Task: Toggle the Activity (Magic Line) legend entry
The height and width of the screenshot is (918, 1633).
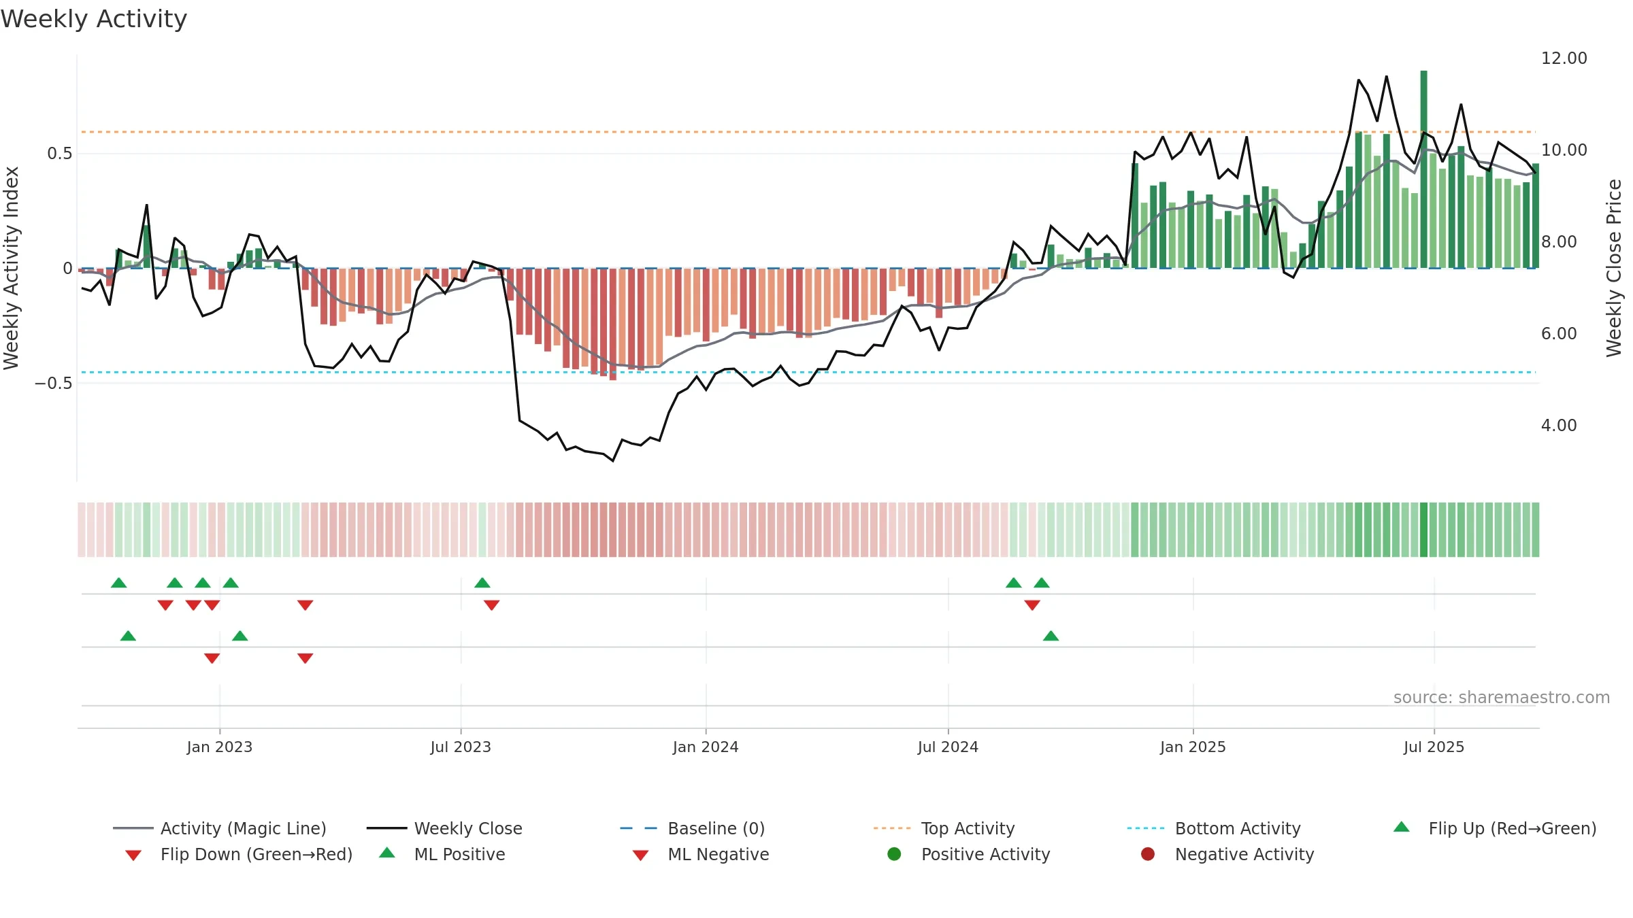Action: (x=220, y=828)
